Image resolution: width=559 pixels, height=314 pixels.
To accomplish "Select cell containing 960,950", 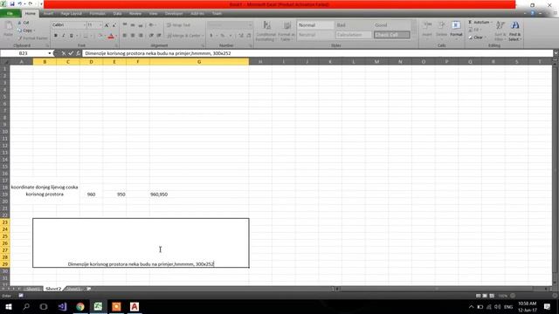I will pos(199,195).
